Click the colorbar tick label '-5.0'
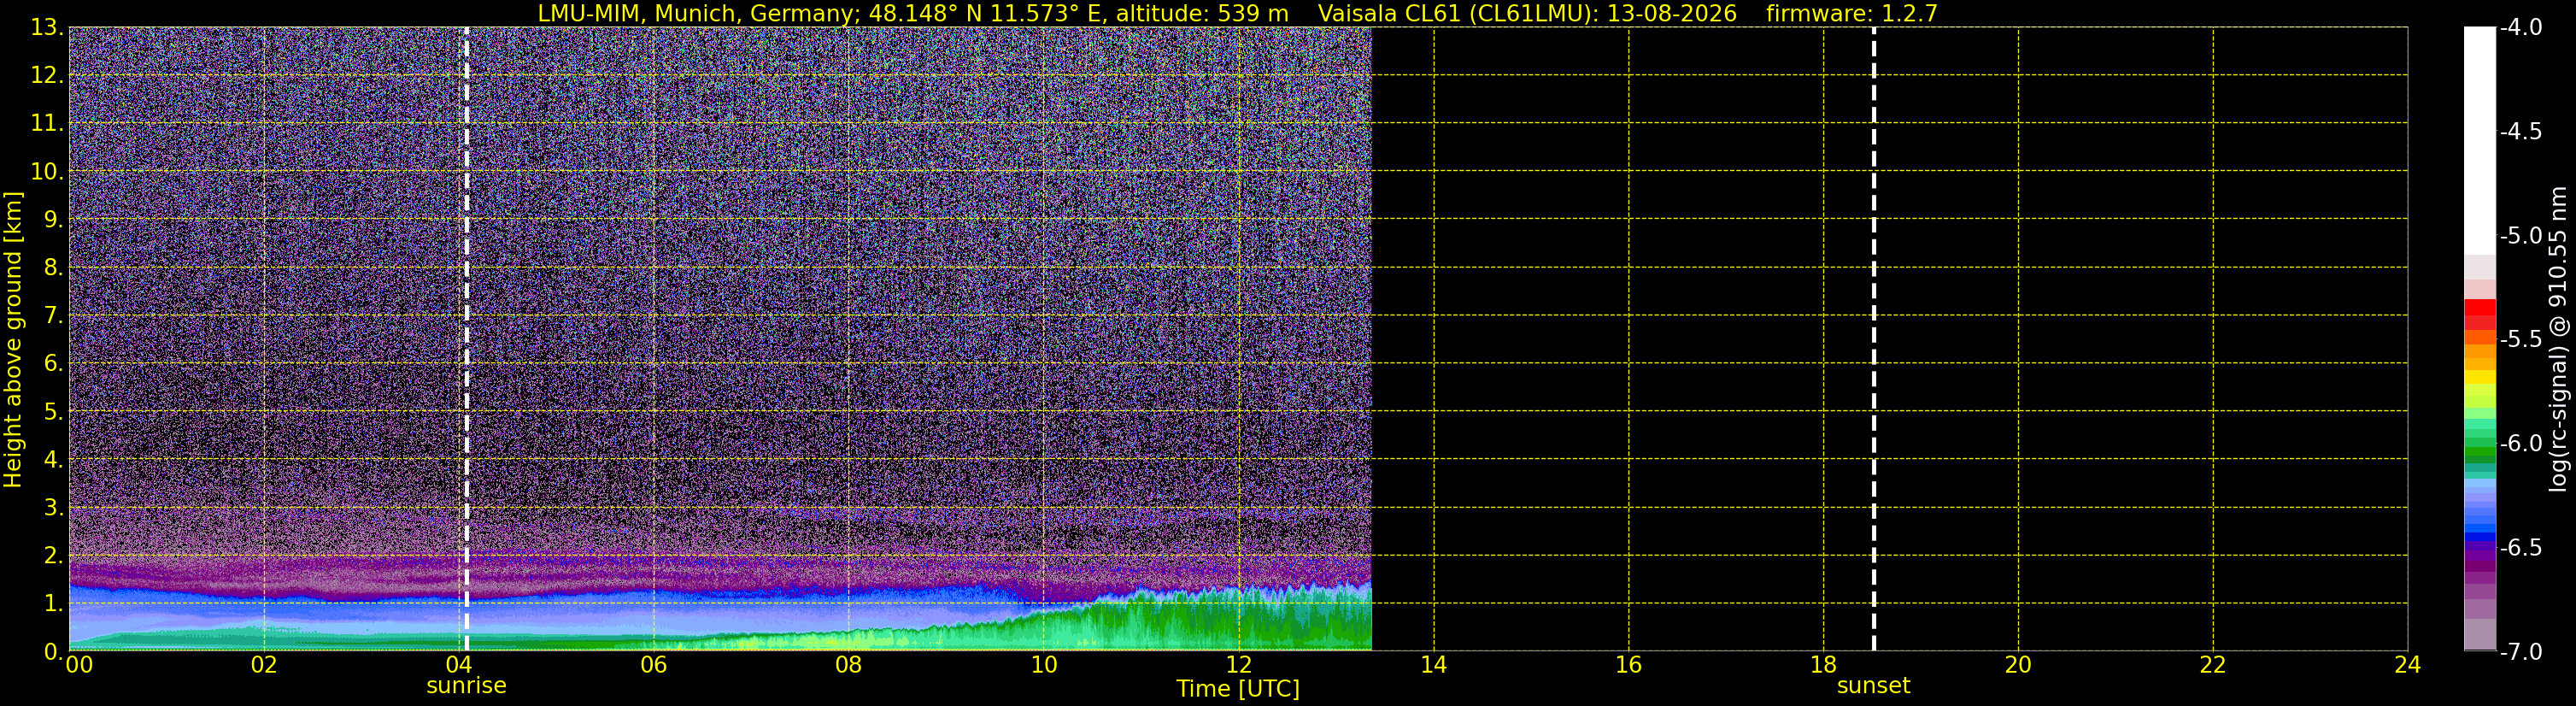This screenshot has width=2576, height=706. pos(2520,236)
